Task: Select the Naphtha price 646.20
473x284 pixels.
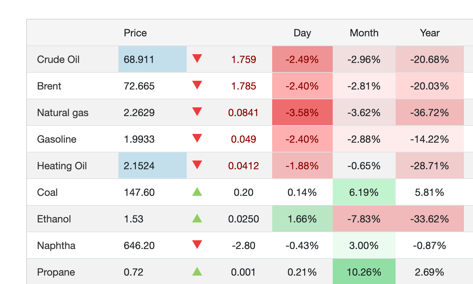Action: pos(139,246)
